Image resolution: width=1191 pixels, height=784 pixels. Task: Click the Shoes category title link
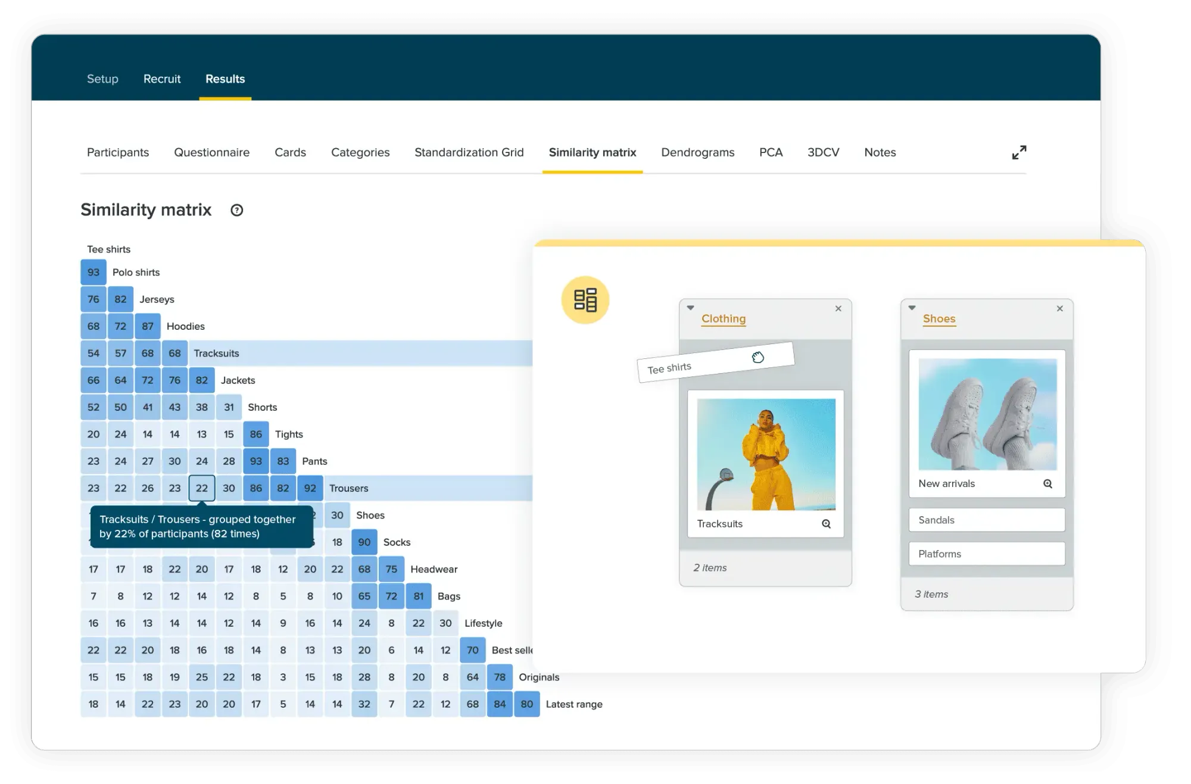[x=939, y=318]
